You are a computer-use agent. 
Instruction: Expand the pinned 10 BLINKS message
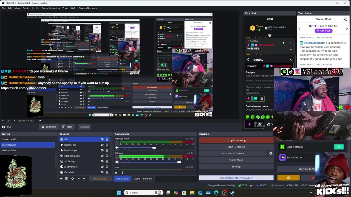point(291,50)
